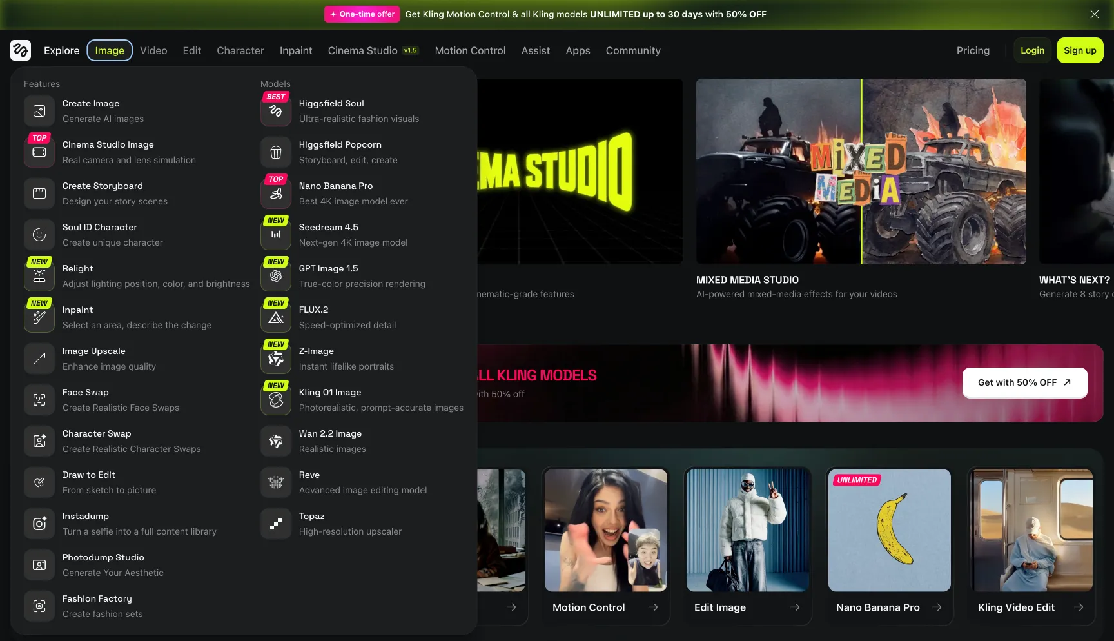Click 'Adjust lighting position, color, and brightness' text
Viewport: 1114px width, 641px height.
point(156,284)
